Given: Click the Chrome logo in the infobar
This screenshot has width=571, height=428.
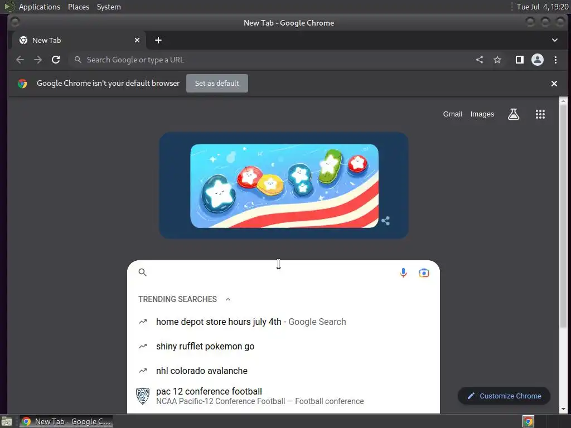Looking at the screenshot, I should (x=22, y=84).
